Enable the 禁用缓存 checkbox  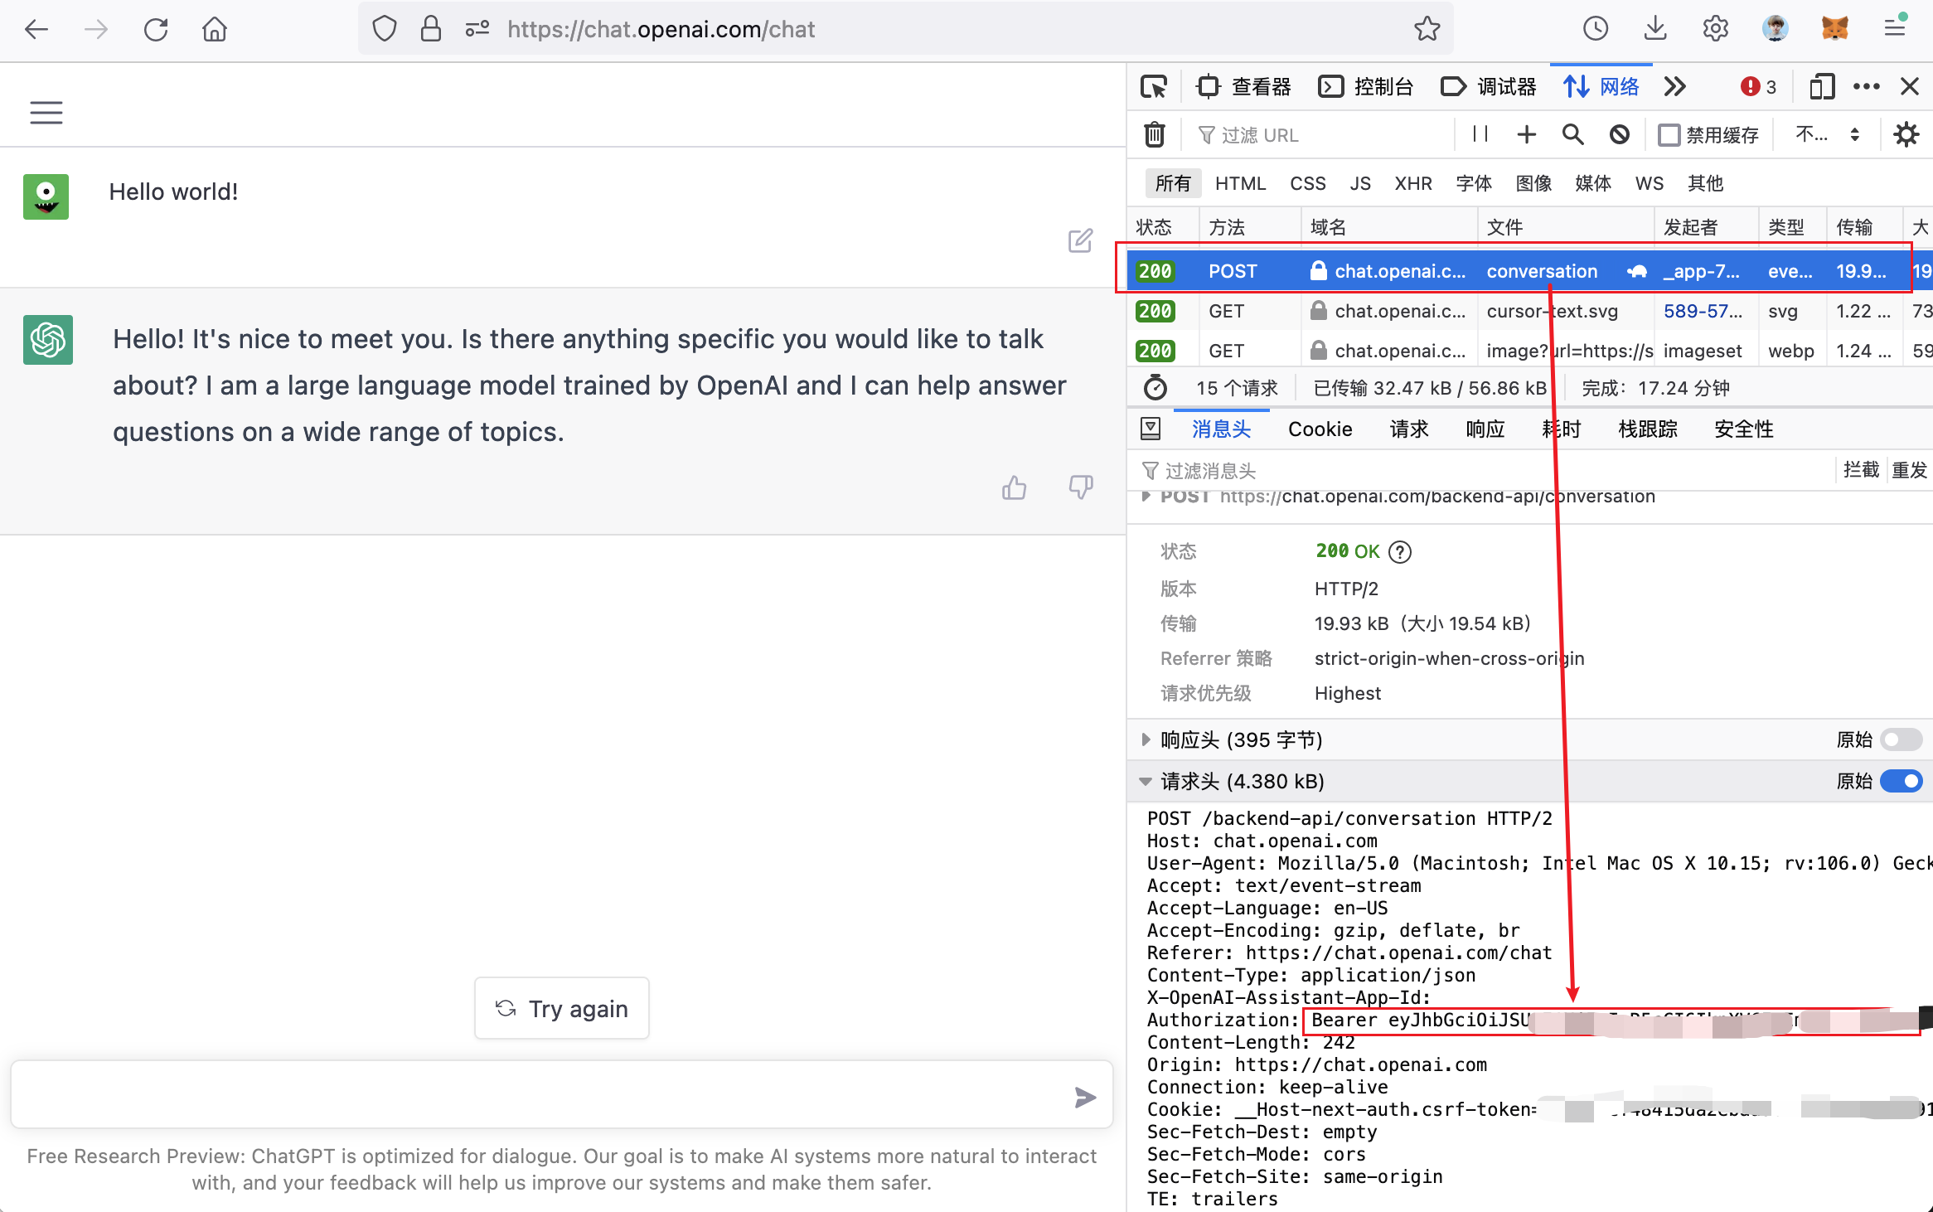click(1669, 135)
